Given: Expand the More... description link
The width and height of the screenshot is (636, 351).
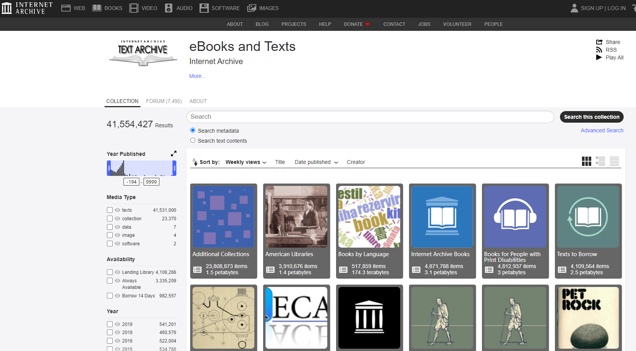Looking at the screenshot, I should click(198, 76).
